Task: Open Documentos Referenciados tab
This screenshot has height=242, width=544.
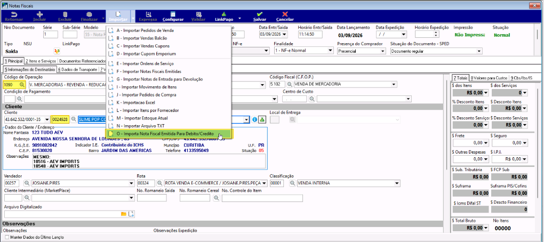Action: (x=82, y=61)
